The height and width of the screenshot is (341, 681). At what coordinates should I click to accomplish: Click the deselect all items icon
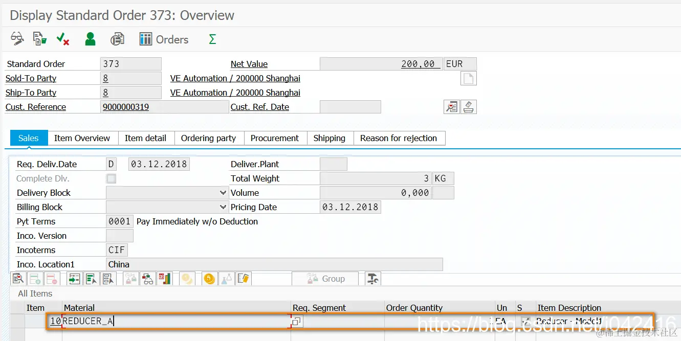pyautogui.click(x=108, y=279)
